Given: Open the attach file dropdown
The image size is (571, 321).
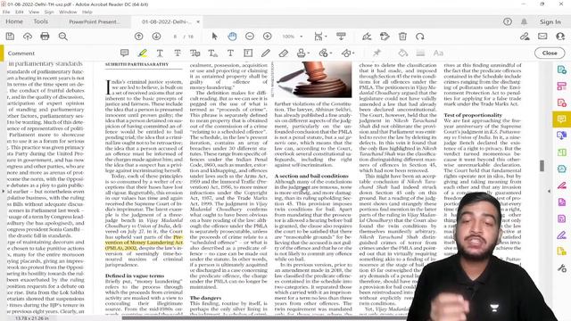Looking at the screenshot, I should click(x=325, y=53).
